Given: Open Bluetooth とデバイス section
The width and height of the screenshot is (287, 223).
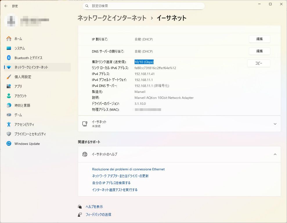Looking at the screenshot, I should 37,58.
